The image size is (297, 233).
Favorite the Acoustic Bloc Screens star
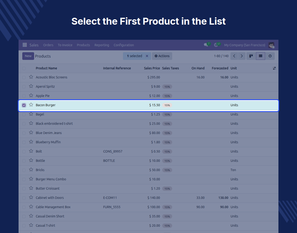[x=31, y=77]
